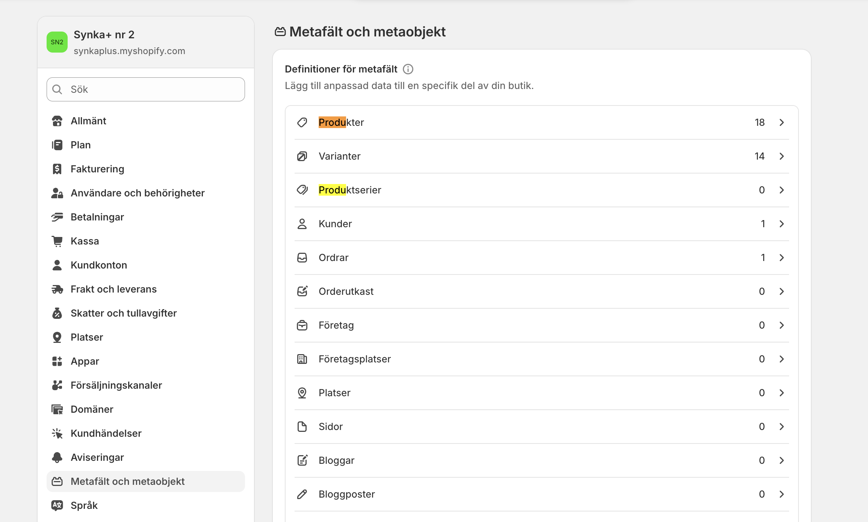The height and width of the screenshot is (522, 868).
Task: Click the Frakt och leverans truck icon
Action: click(57, 289)
